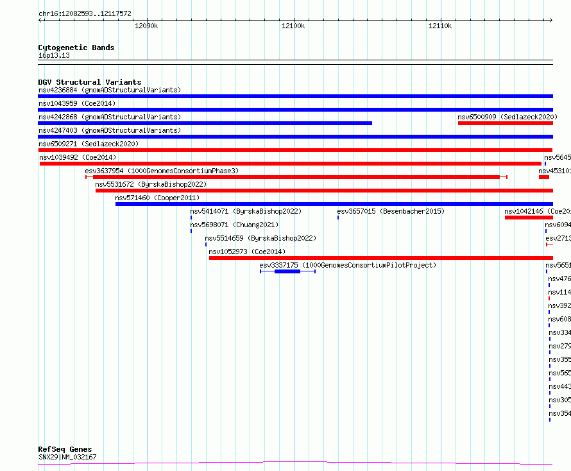The image size is (571, 471).
Task: Click the blue bar under nsv571460 (Cooper2011)
Action: [334, 204]
